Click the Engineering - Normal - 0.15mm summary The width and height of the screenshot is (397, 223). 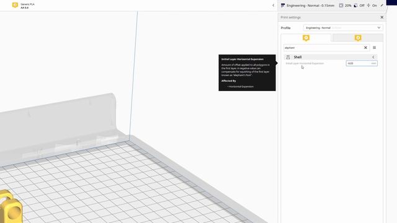coord(310,6)
